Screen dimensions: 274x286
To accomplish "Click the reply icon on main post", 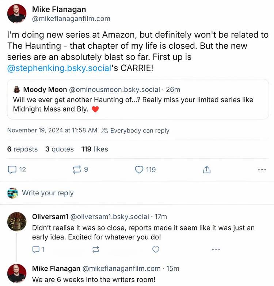I will [x=12, y=170].
